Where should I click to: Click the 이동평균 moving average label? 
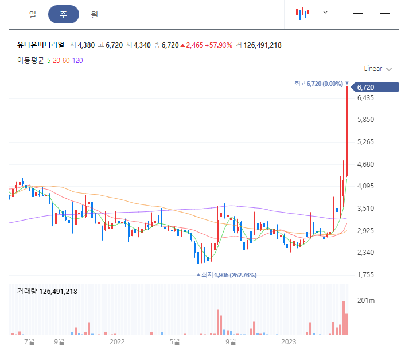pos(31,60)
